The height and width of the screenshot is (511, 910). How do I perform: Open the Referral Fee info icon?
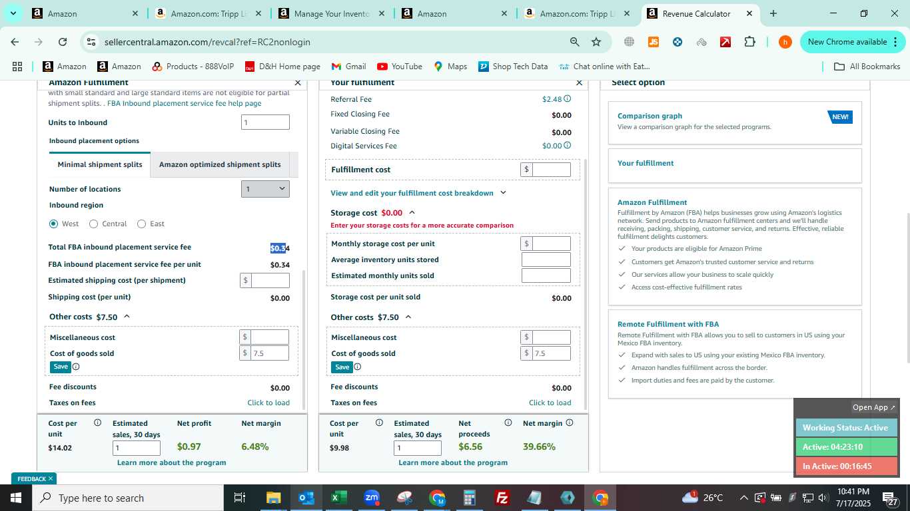coord(567,98)
